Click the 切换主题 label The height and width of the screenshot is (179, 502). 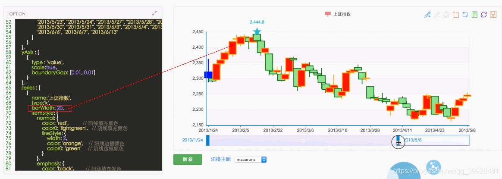[220, 159]
